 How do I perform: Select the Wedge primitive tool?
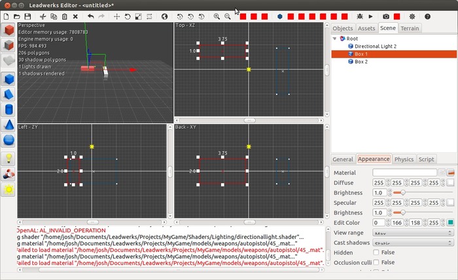(9, 94)
